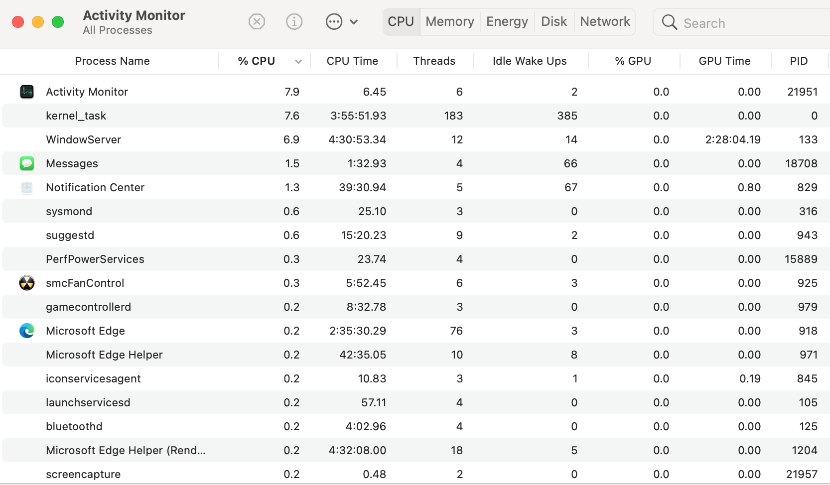The image size is (830, 485).
Task: Expand the More actions dropdown chevron
Action: click(354, 22)
